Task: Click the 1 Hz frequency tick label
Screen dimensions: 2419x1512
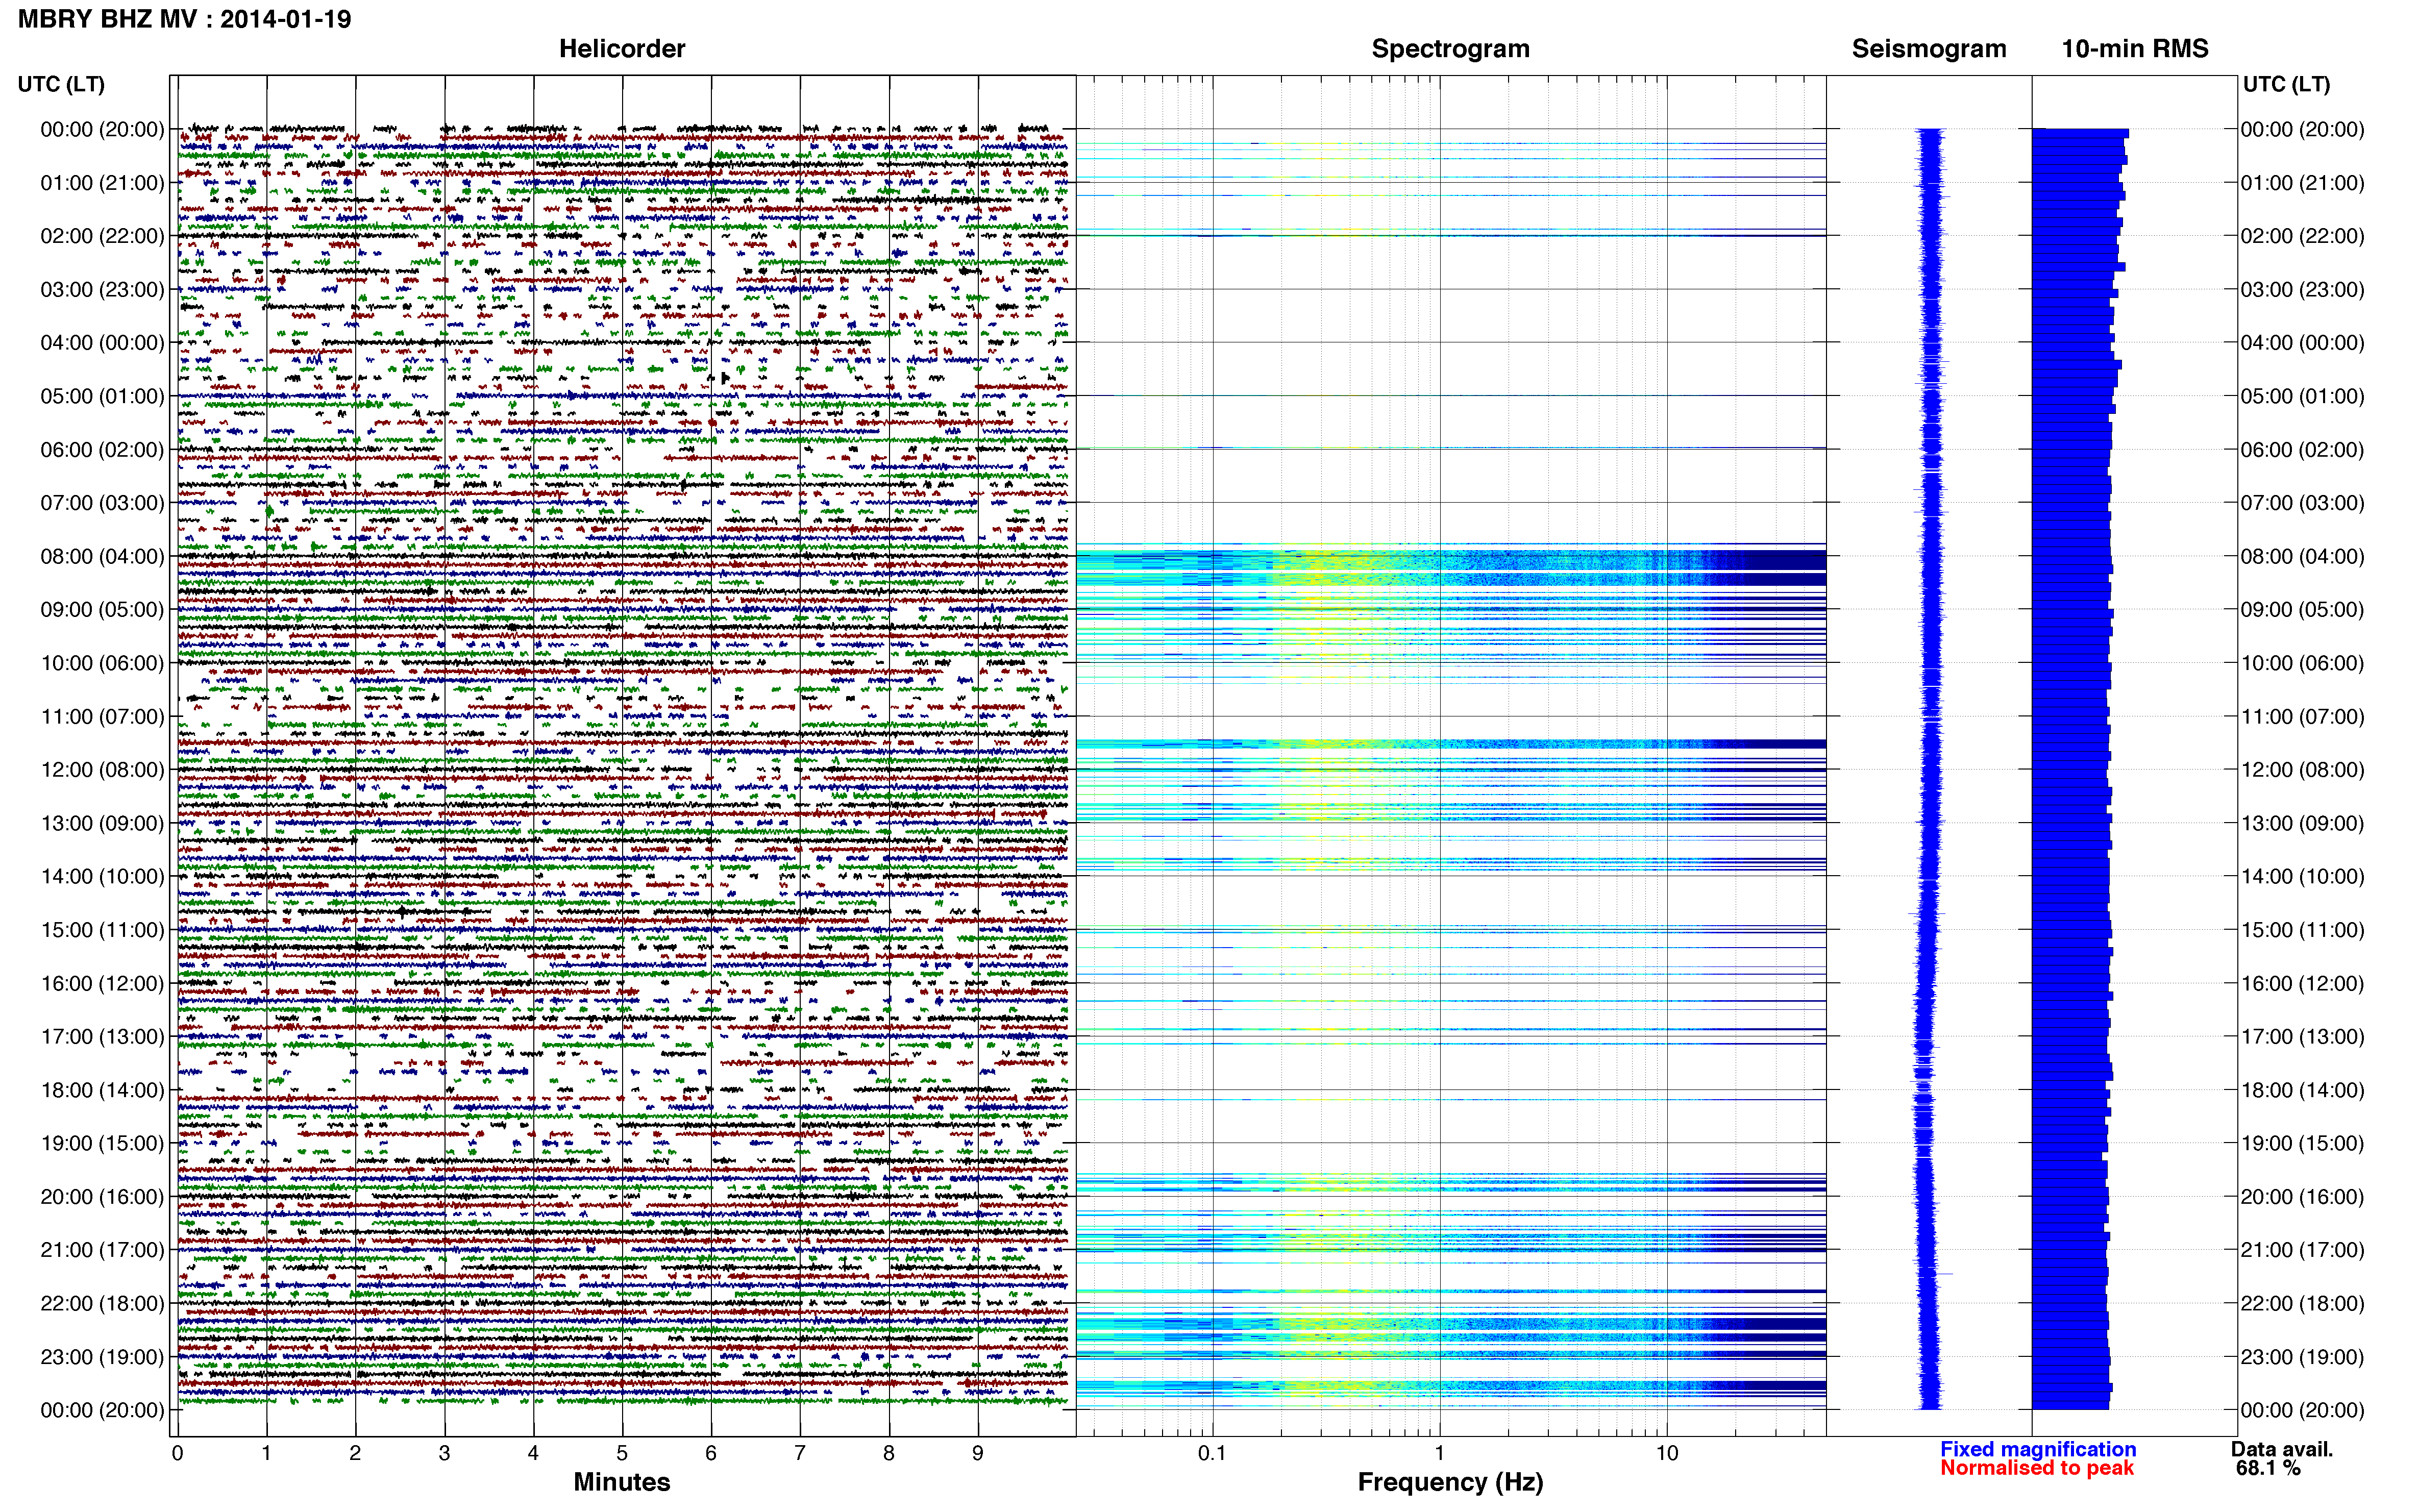Action: point(1439,1453)
